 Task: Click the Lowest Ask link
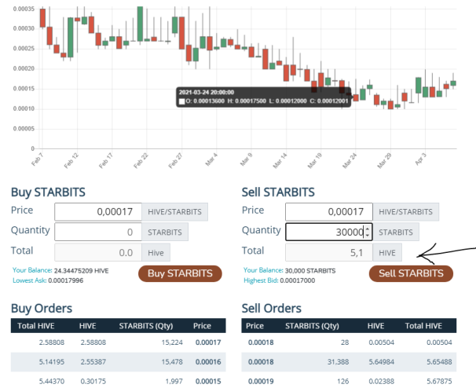29,280
